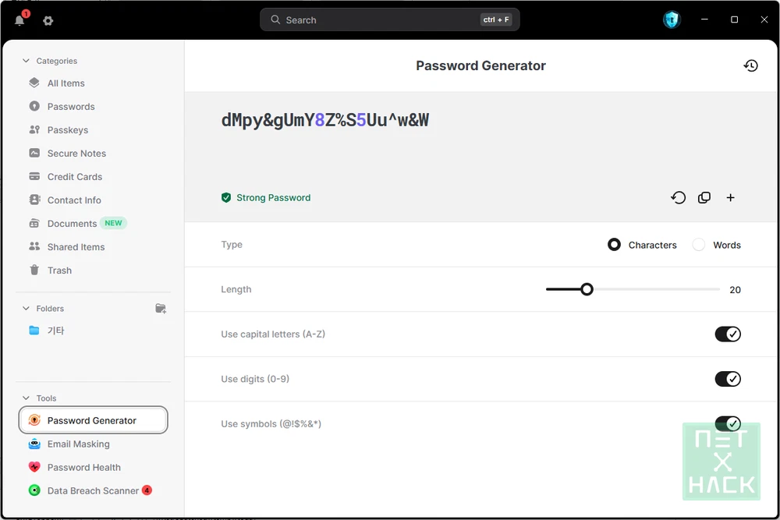Open Password Health tool
Screen dimensions: 780x520
pyautogui.click(x=83, y=468)
